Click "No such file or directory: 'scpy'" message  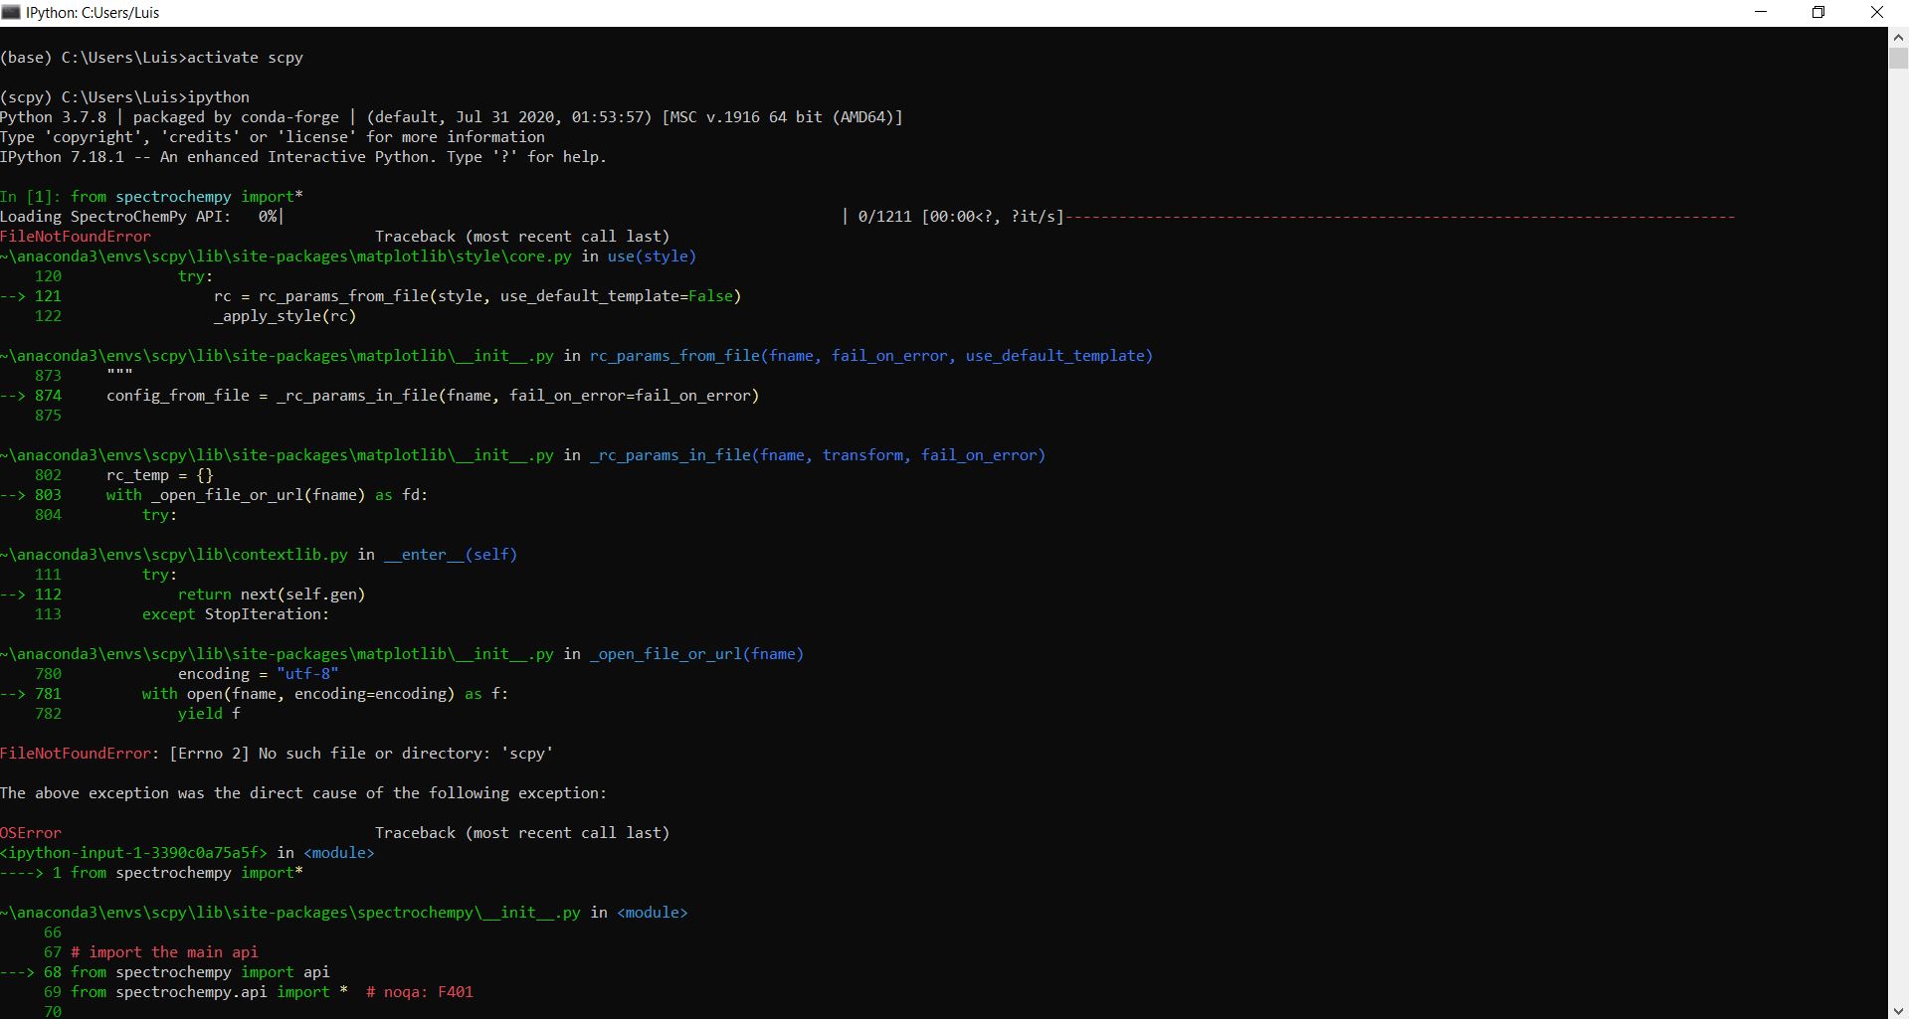click(x=406, y=754)
